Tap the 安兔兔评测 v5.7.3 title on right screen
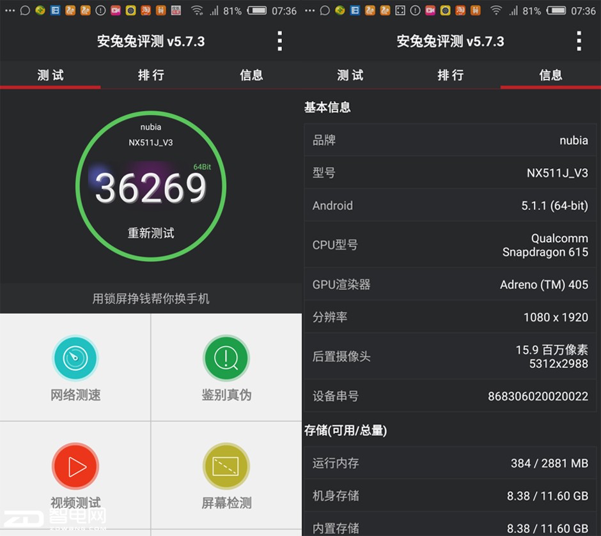601x536 pixels. (450, 41)
